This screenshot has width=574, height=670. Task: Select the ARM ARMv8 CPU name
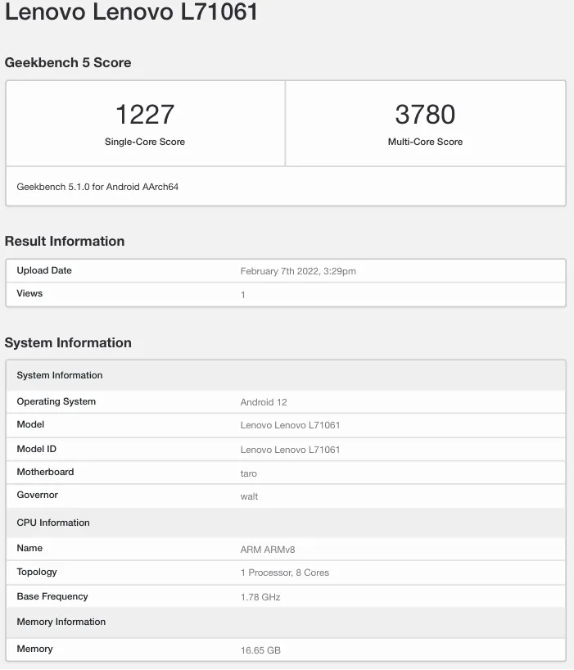point(268,550)
